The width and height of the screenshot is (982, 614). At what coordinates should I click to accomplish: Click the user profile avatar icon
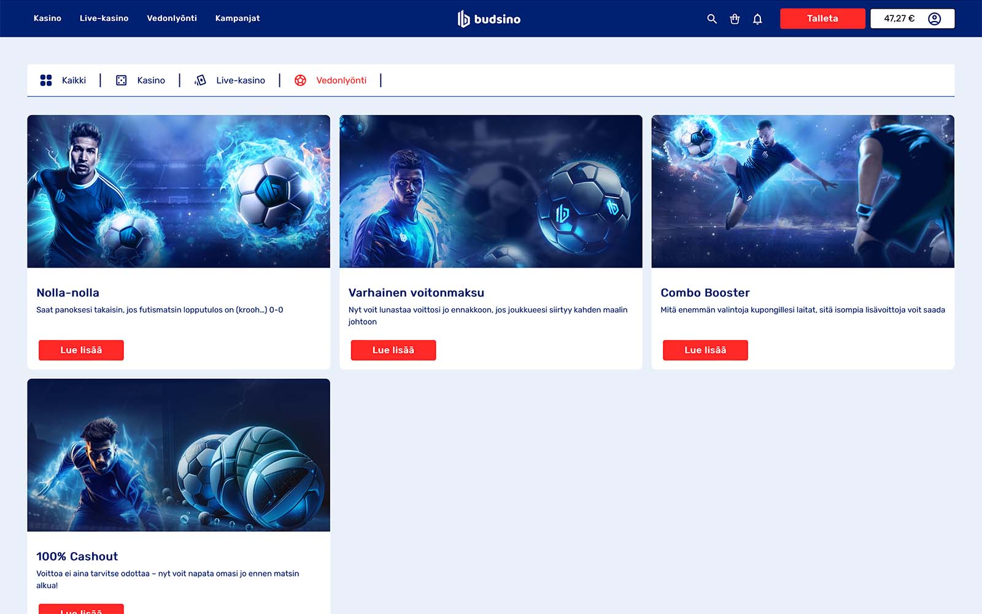[934, 18]
